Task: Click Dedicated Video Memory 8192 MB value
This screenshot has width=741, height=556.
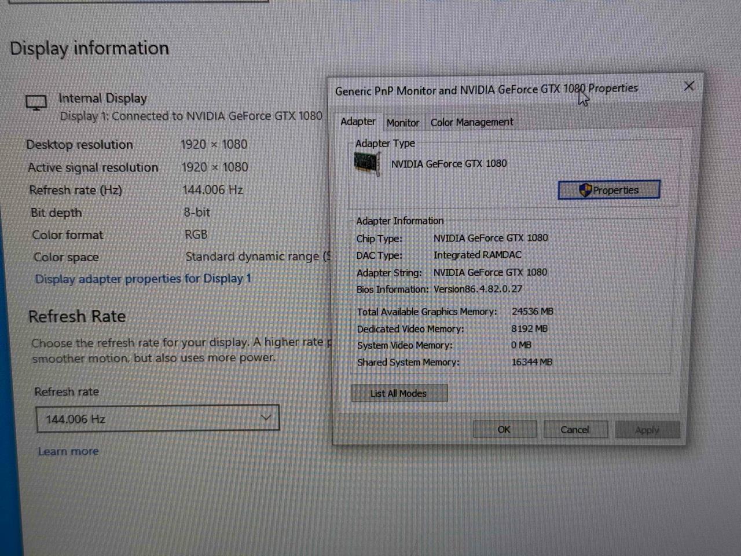Action: (x=529, y=328)
